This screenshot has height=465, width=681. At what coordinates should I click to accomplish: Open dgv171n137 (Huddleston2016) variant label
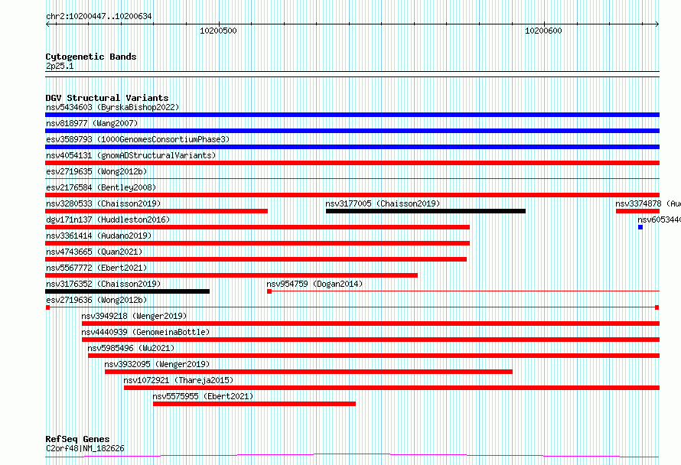click(108, 219)
